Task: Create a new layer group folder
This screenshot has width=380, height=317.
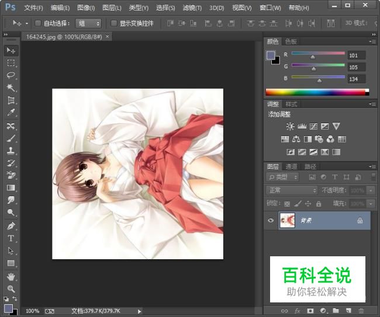Action: pyautogui.click(x=336, y=311)
